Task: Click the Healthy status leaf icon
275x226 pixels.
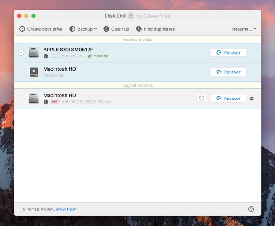Action: pos(90,56)
